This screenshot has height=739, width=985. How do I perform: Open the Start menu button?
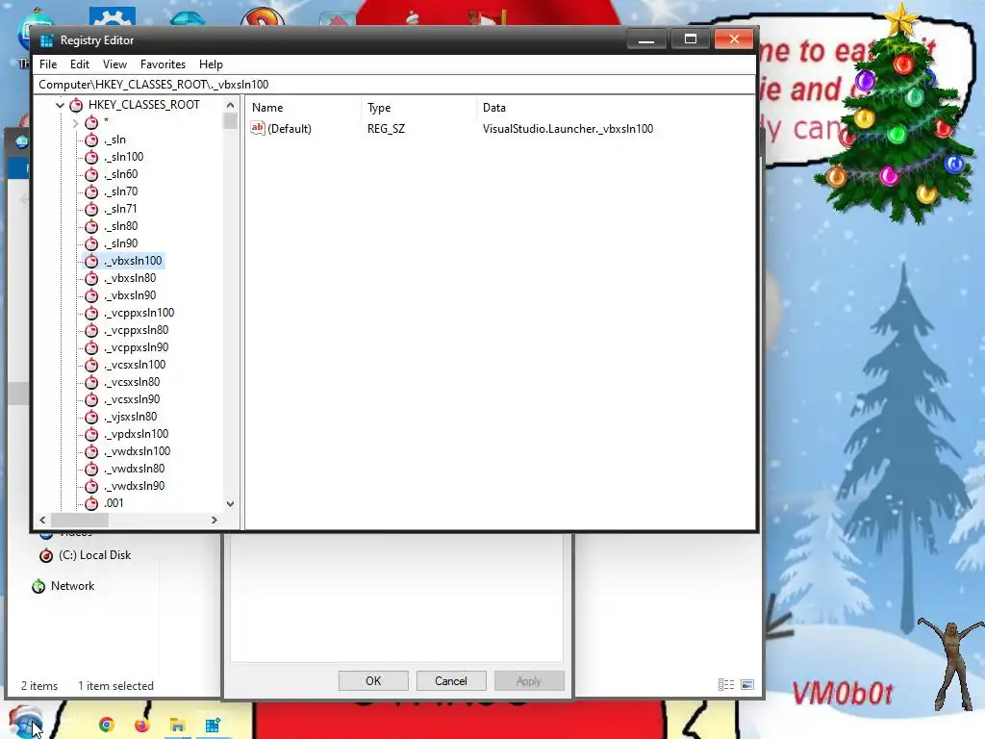point(26,722)
